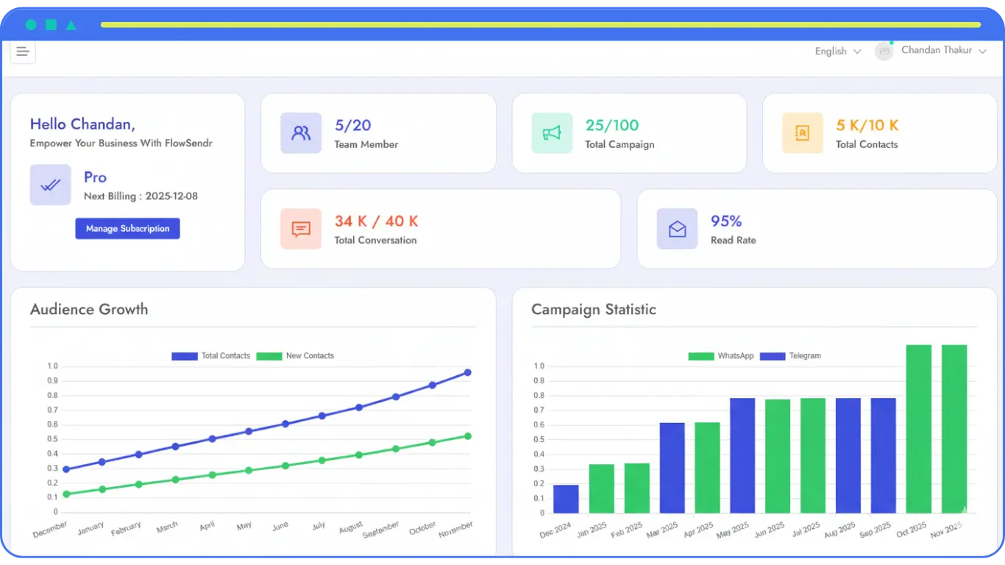Click the Pro plan double-check icon
Screen dimensions: 1005x565
pos(50,185)
